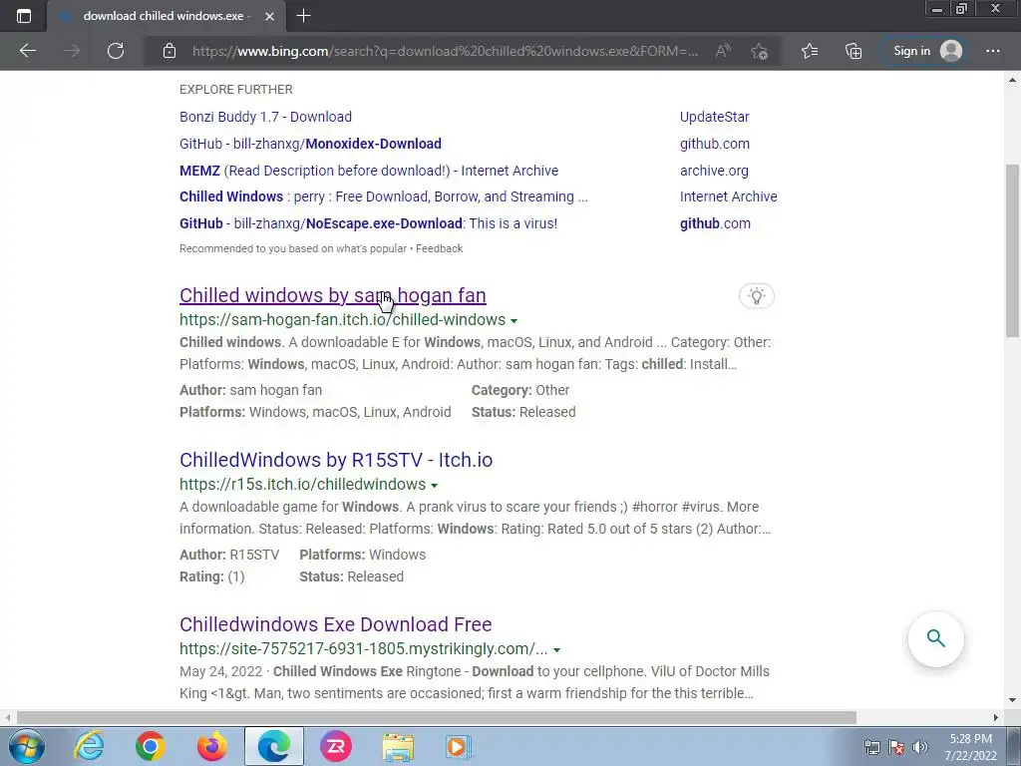
Task: Click the Action Center flag icon
Action: click(896, 747)
